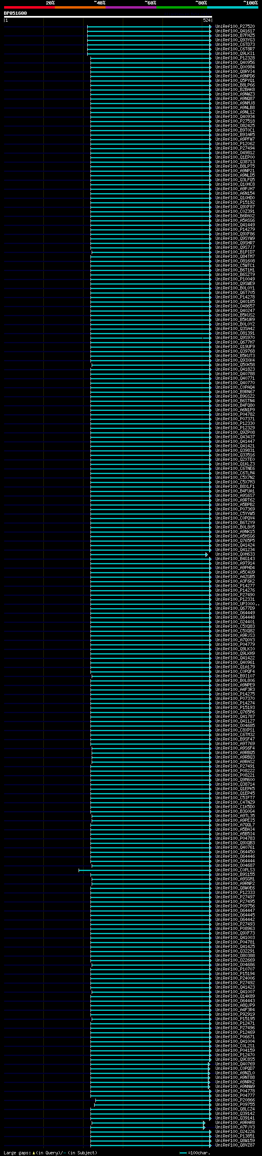Select label UniRef100_B9IAR5
Screen dimensions: 262x1156
[x=235, y=135]
